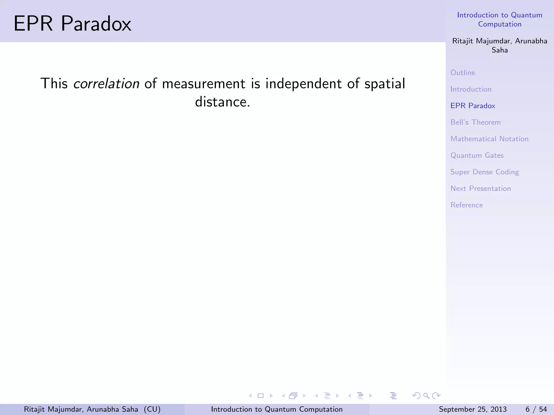
Task: Click the search magnifier icon
Action: tap(426, 396)
